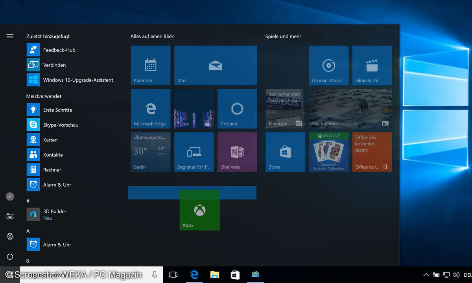The image size is (472, 283).
Task: Open the Store from the taskbar
Action: pyautogui.click(x=235, y=275)
